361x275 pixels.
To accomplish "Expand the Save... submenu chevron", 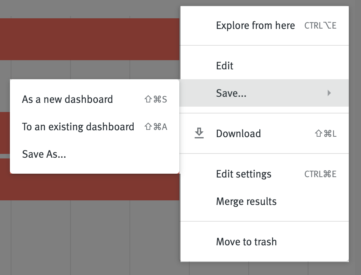I will 330,93.
